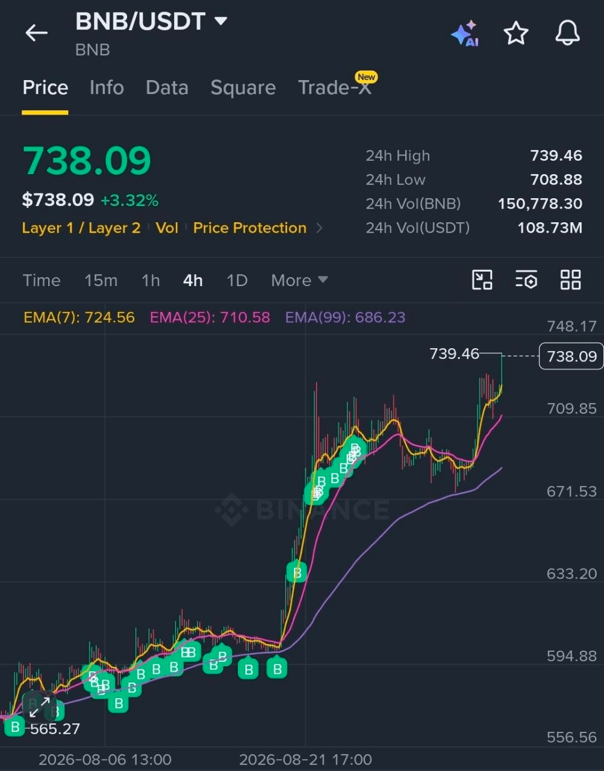Tap the Price Protection tag
604x771 pixels.
[249, 228]
